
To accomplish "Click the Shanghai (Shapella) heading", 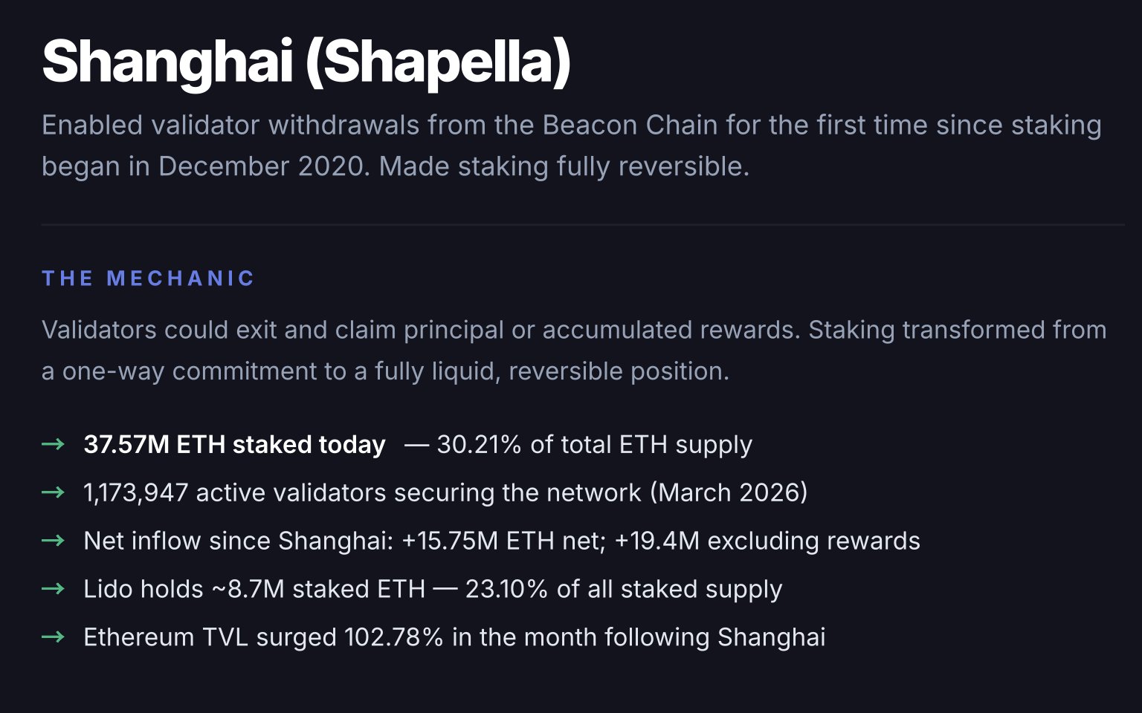I will tap(306, 61).
